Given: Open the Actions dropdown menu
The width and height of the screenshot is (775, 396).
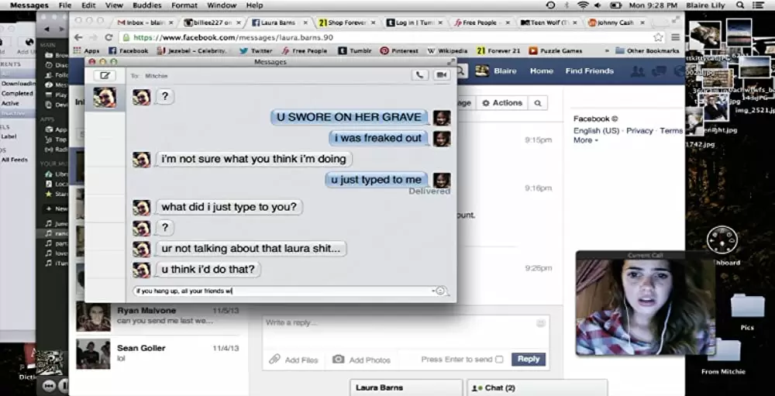Looking at the screenshot, I should 502,103.
